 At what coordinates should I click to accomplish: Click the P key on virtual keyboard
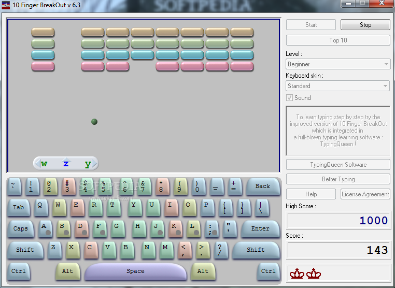[207, 207]
